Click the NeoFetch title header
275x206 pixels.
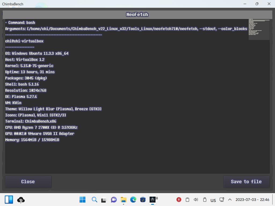(x=137, y=14)
